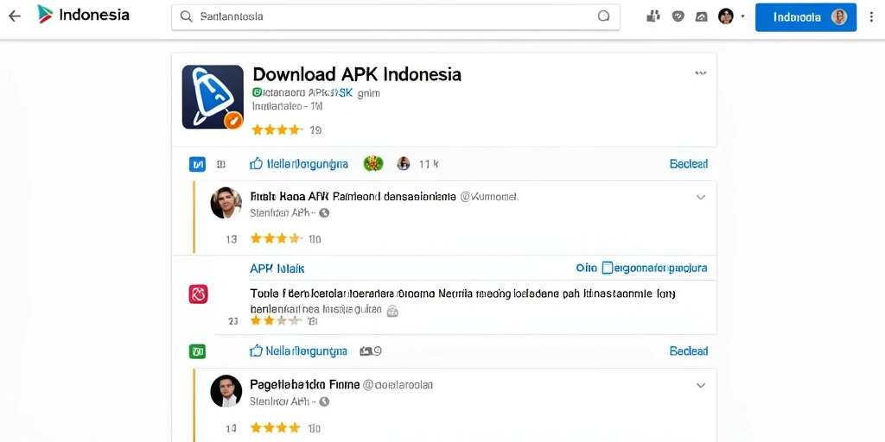
Task: Open the Fitelt Kapa APK review title
Action: pyautogui.click(x=353, y=197)
